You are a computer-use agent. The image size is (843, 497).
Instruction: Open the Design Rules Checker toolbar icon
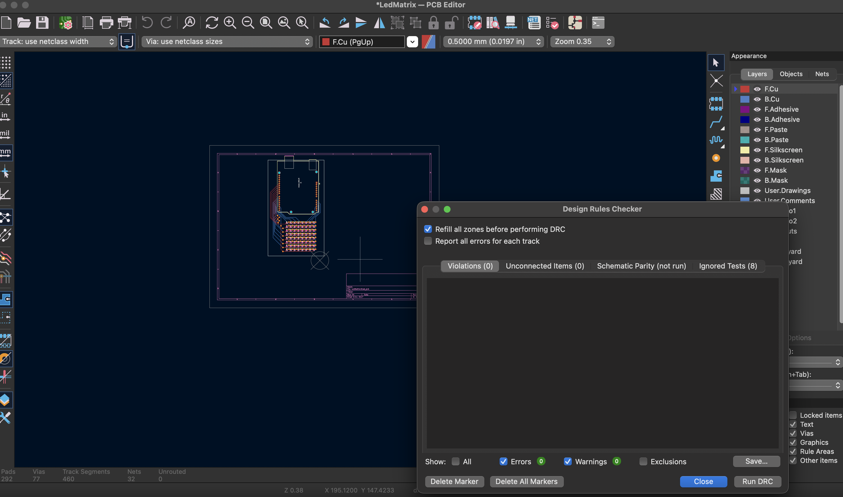click(552, 23)
